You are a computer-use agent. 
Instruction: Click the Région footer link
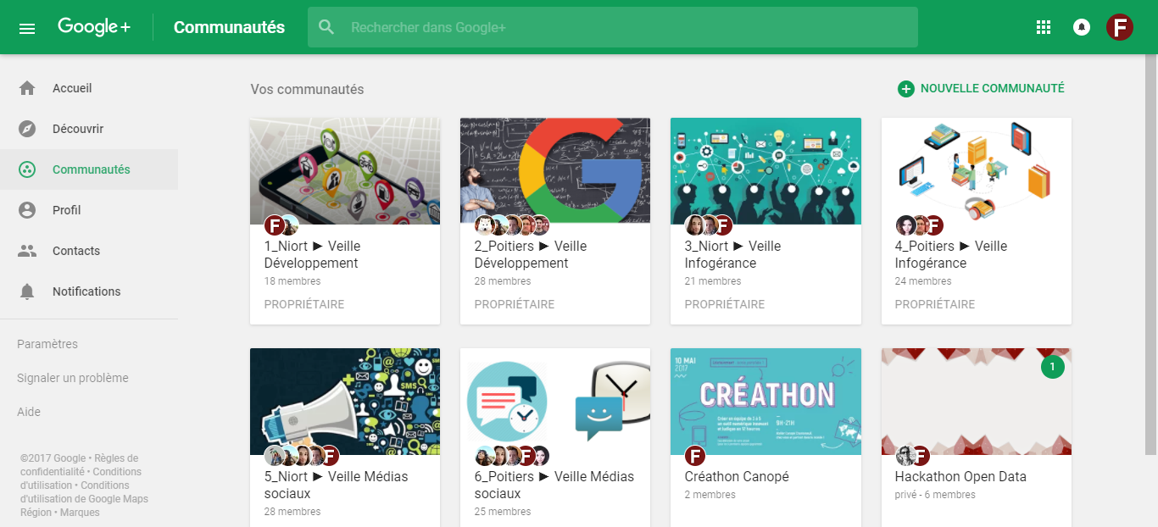tap(36, 513)
